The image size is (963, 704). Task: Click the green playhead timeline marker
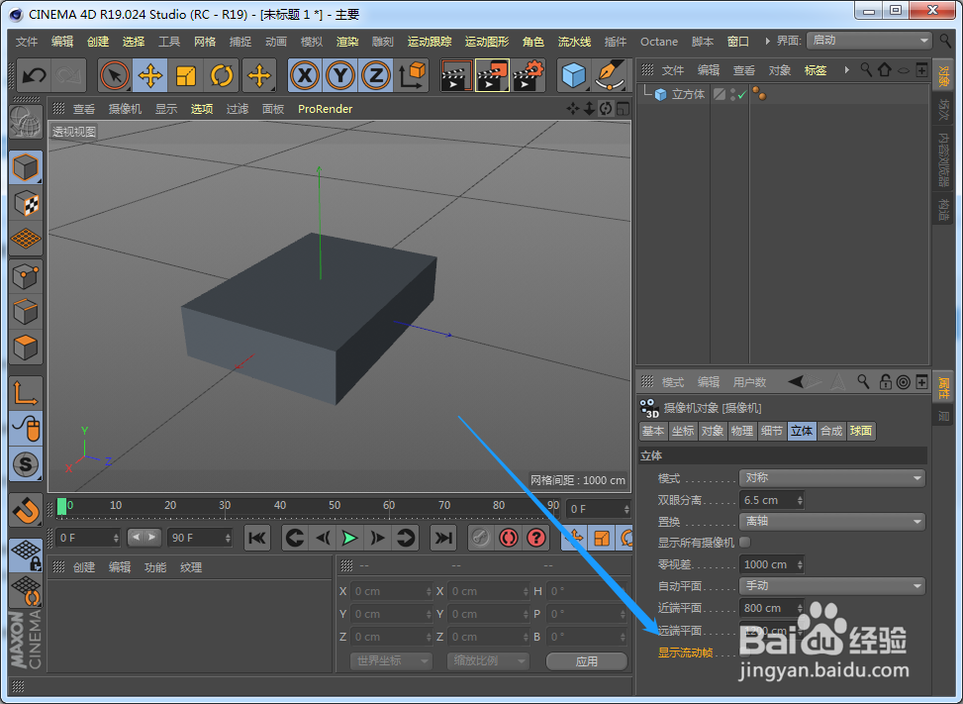tap(61, 506)
